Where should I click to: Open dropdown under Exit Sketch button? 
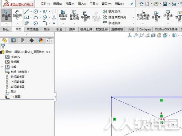[6, 24]
